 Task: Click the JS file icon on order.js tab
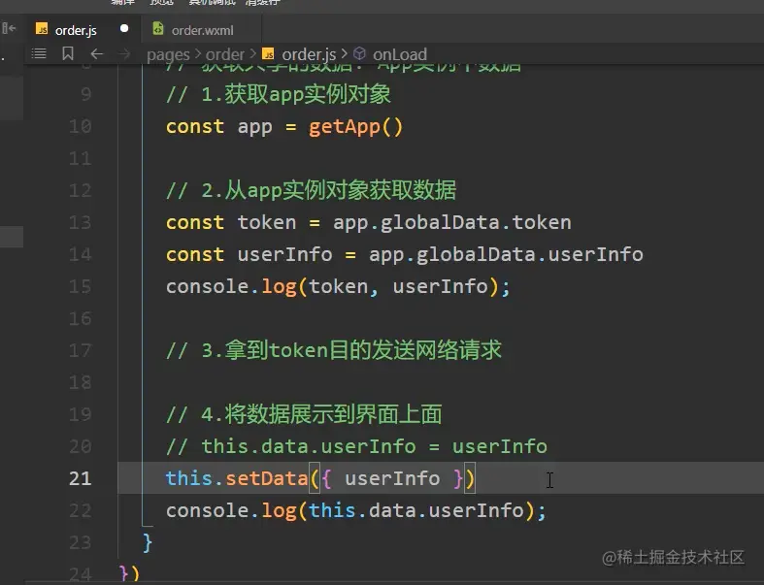[42, 29]
